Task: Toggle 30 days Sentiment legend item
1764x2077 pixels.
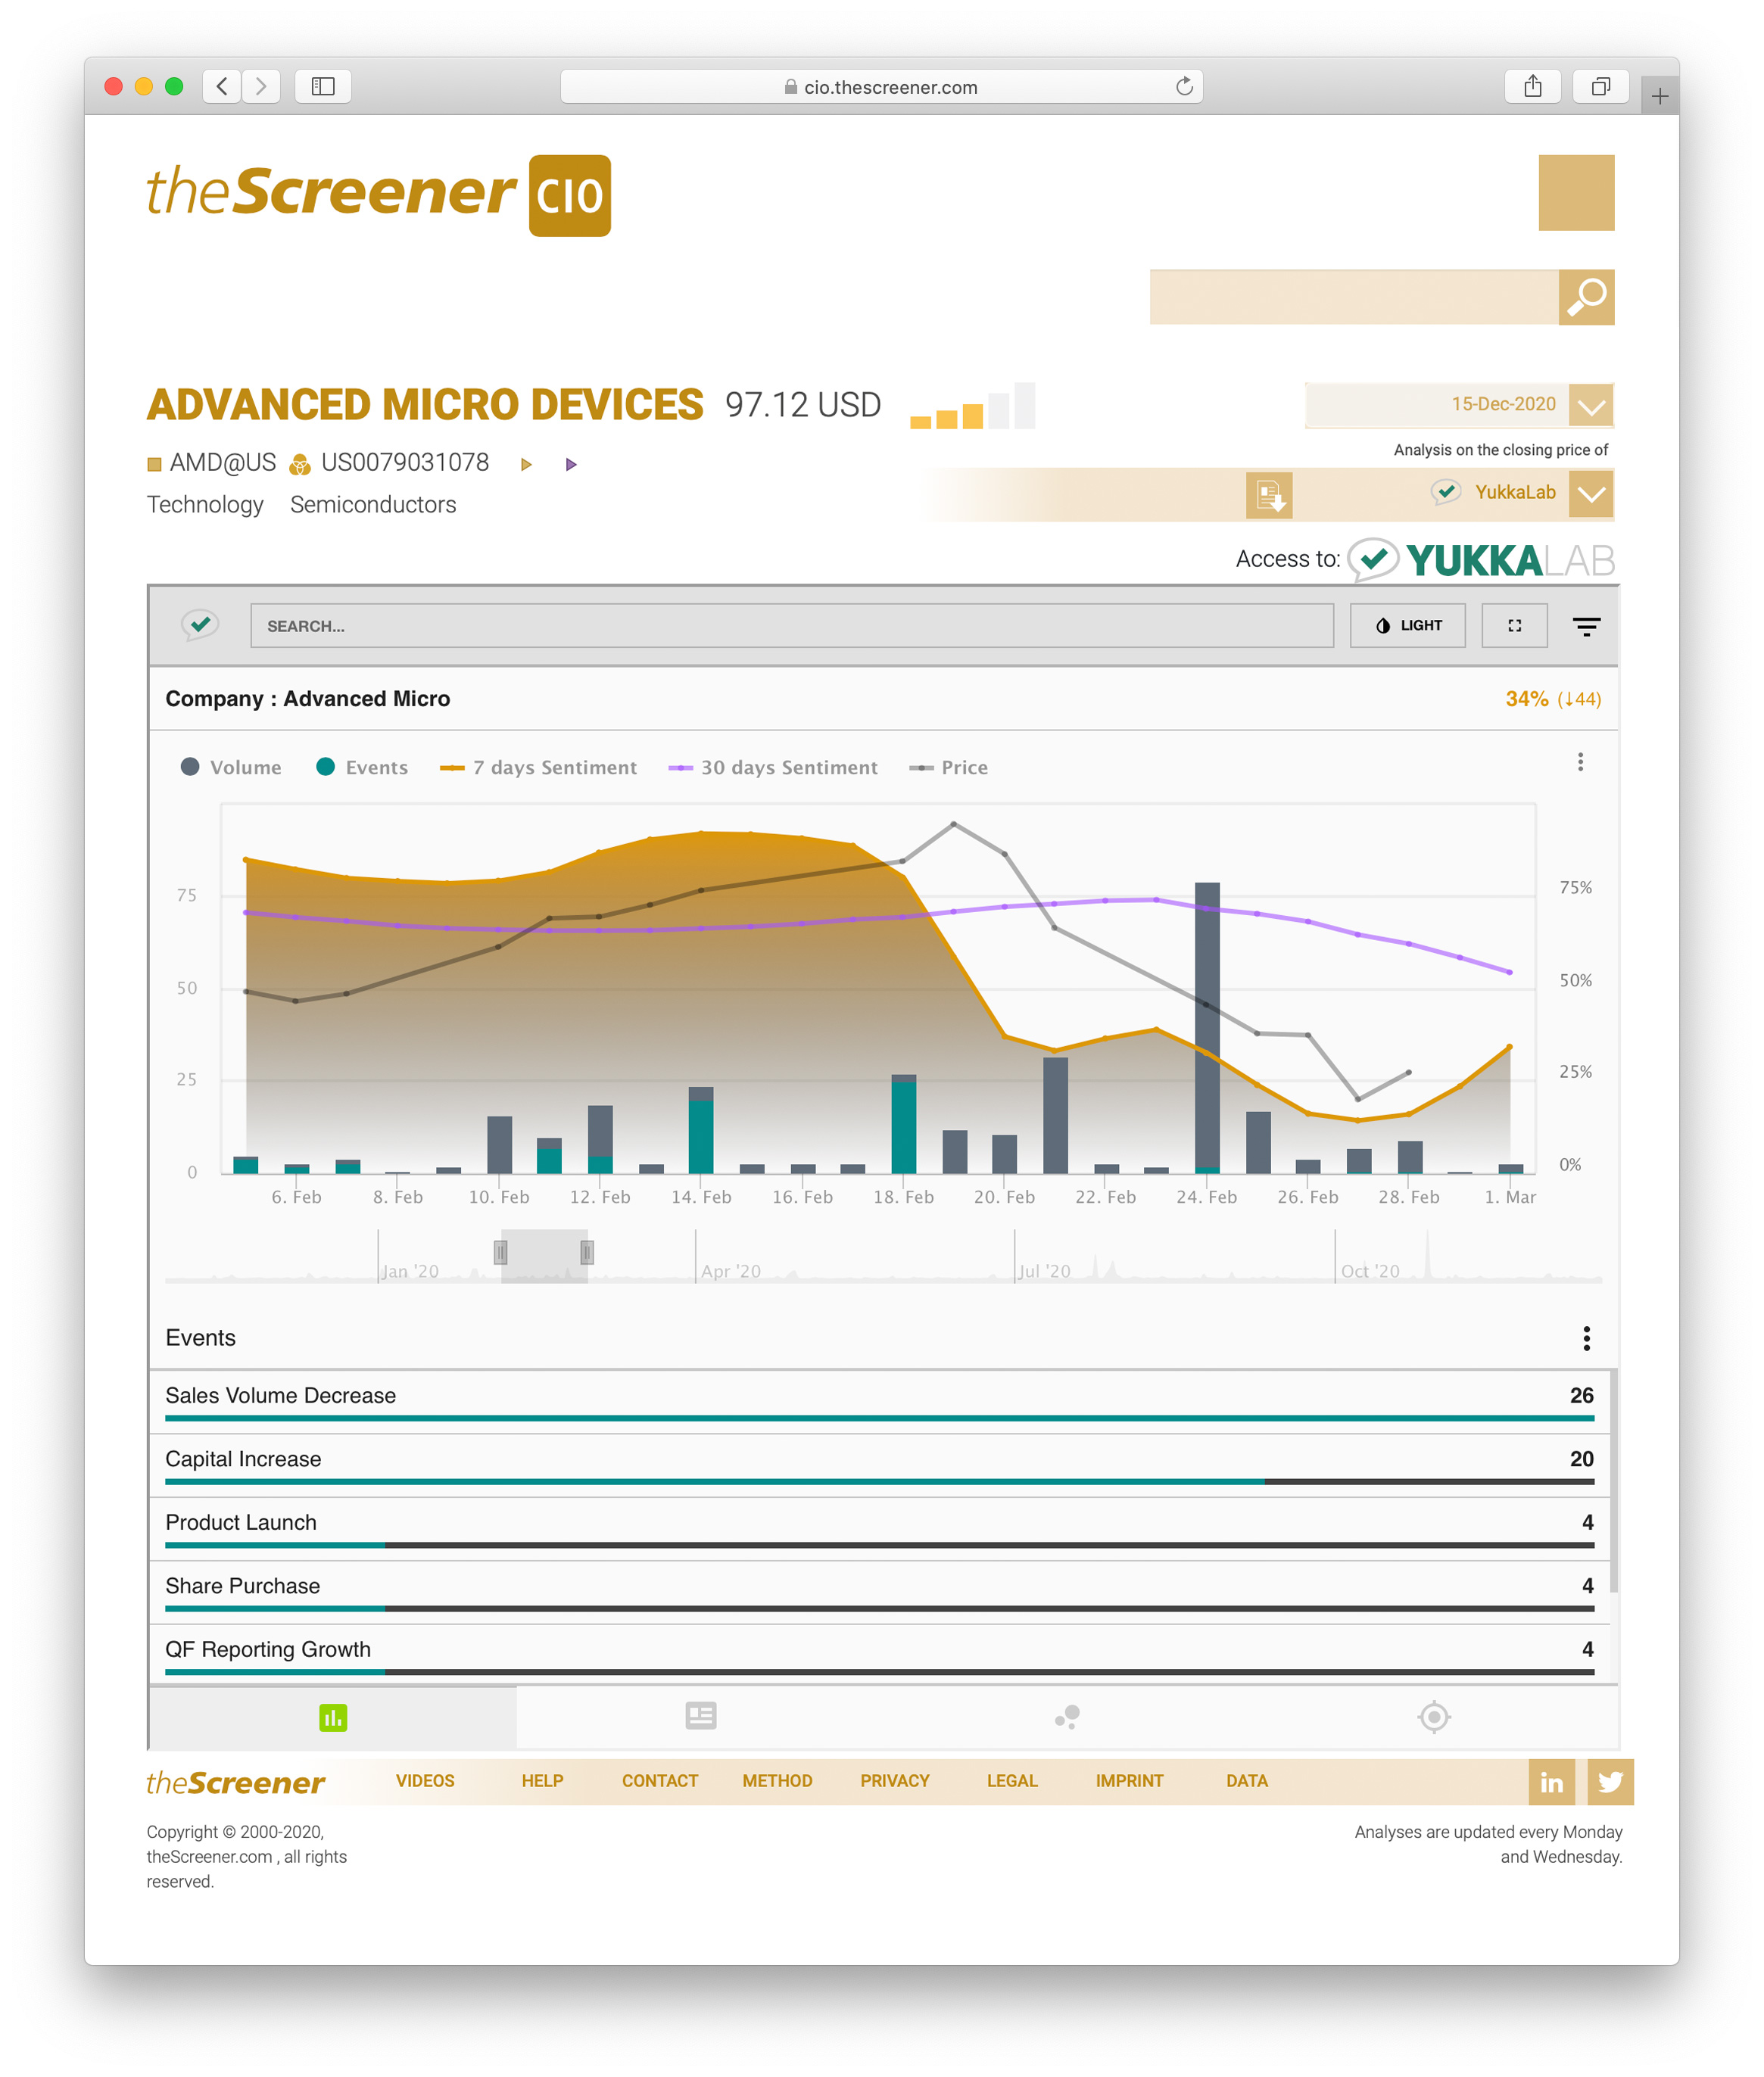Action: click(773, 767)
